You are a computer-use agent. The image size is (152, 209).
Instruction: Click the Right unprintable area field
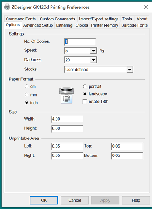coord(67,156)
